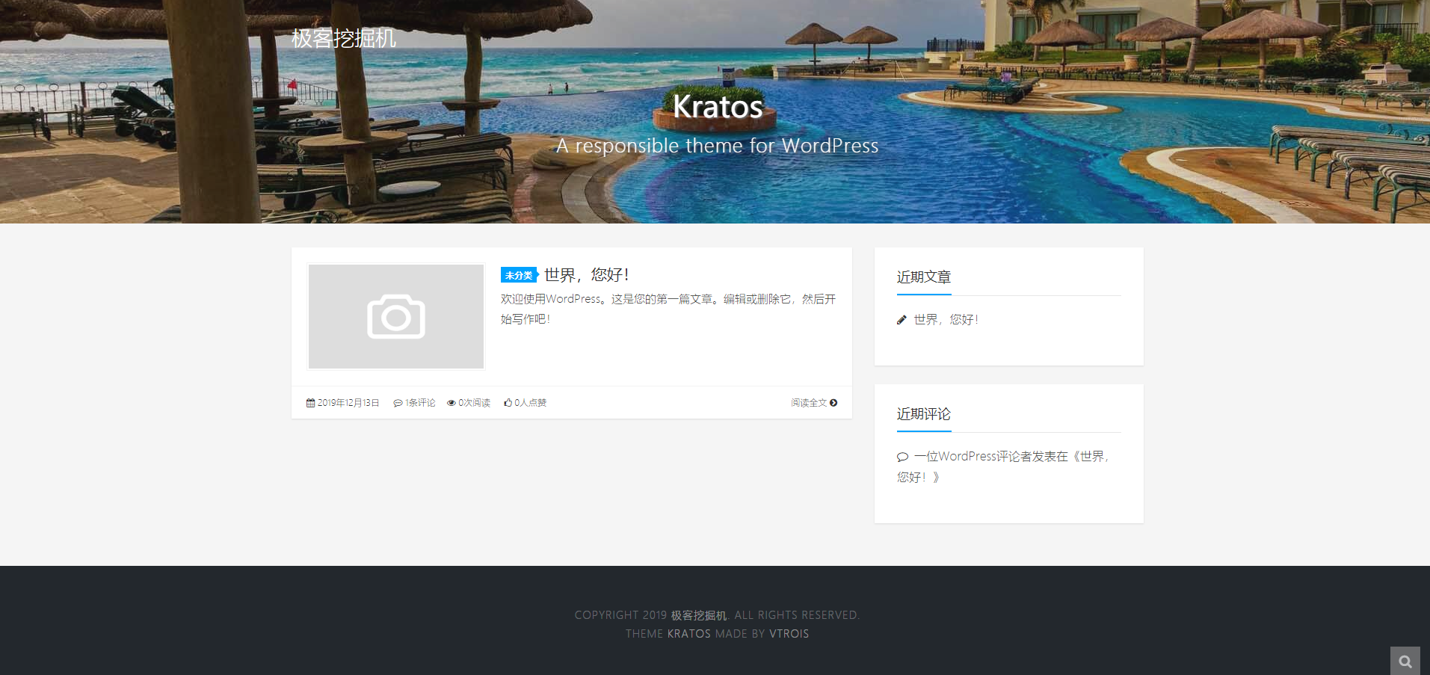The image size is (1430, 675).
Task: Click the 0次阅读 view count text
Action: (x=474, y=403)
